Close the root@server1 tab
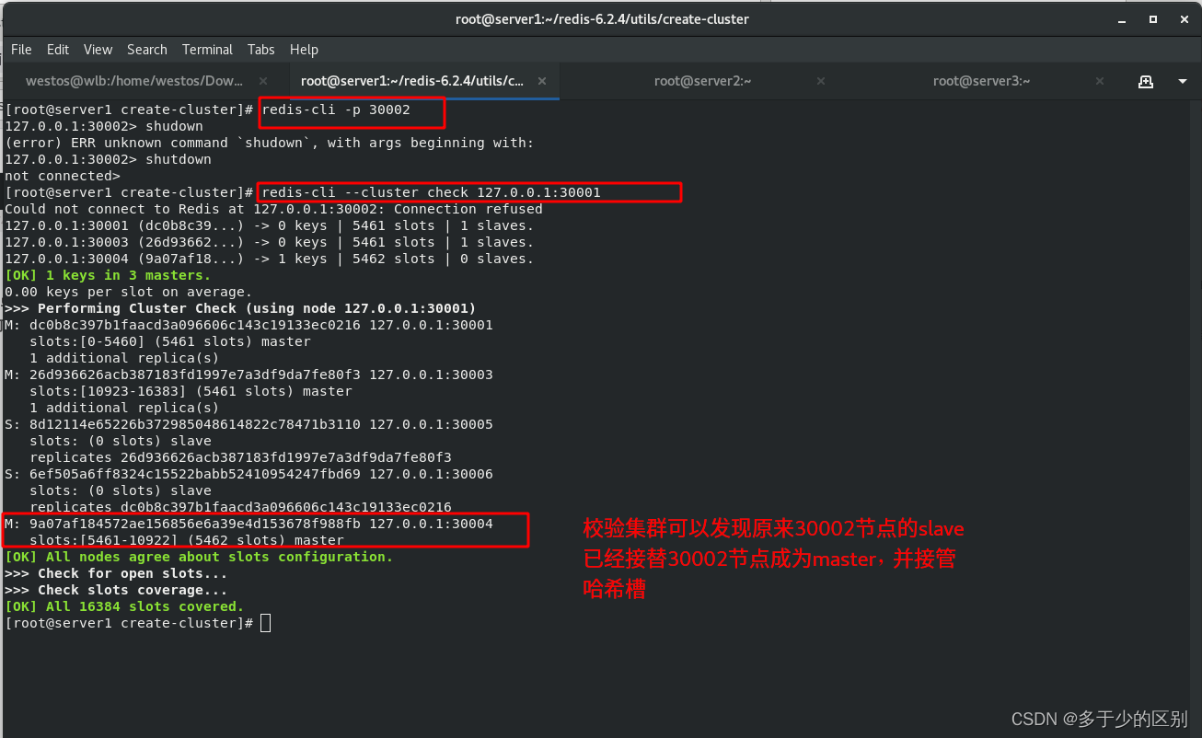This screenshot has width=1202, height=738. click(542, 81)
